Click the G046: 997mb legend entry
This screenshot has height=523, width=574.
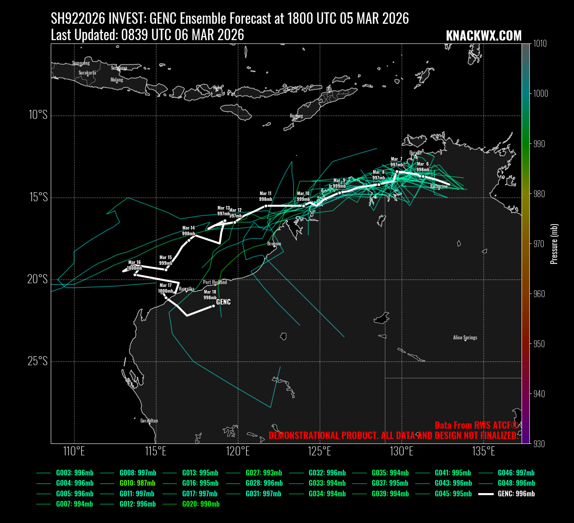(516, 473)
